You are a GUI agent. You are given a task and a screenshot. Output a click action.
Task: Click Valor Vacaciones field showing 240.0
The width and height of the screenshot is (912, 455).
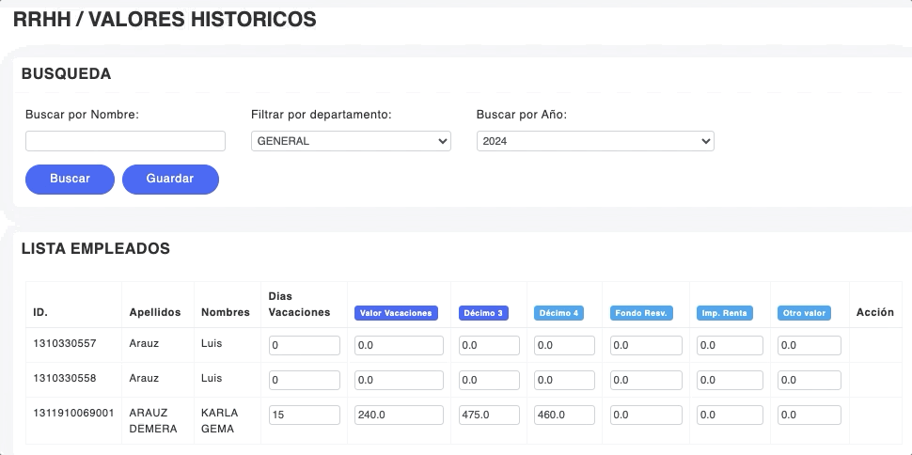[x=399, y=415]
